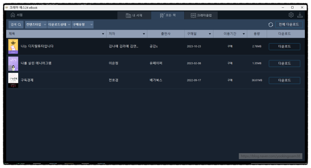Sort by the 저자 column arrow
311x168 pixels.
(144, 34)
